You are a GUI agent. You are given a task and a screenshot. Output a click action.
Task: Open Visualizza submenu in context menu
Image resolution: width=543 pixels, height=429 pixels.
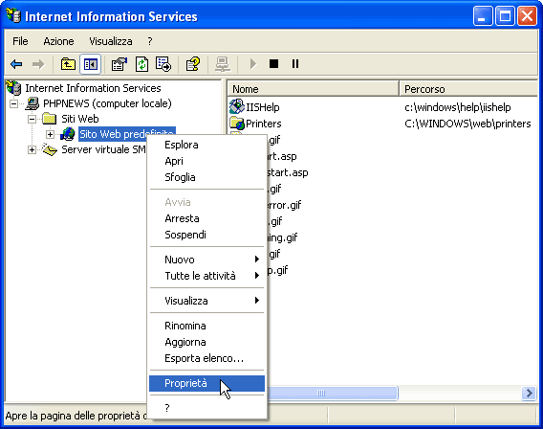point(207,301)
